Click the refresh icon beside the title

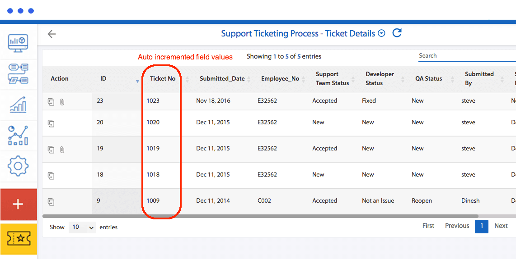pos(397,33)
